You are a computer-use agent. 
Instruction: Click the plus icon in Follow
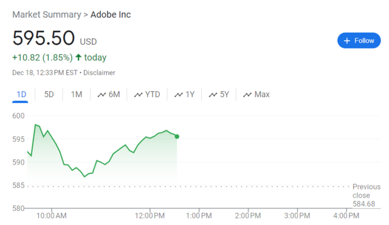[x=347, y=41]
